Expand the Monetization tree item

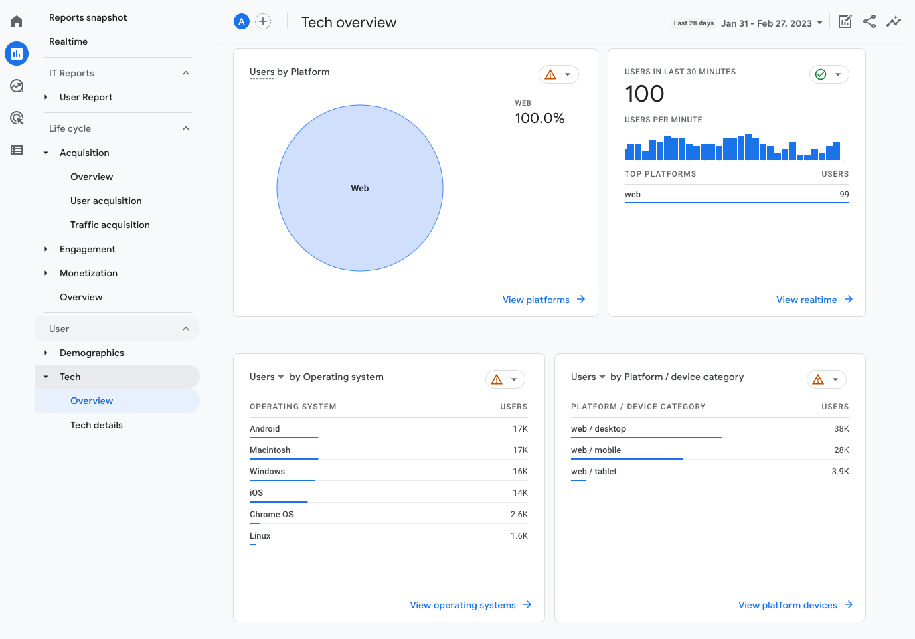click(x=46, y=273)
